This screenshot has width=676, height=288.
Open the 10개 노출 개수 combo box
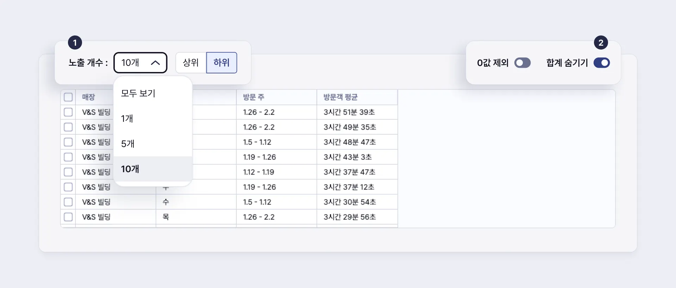pos(140,63)
